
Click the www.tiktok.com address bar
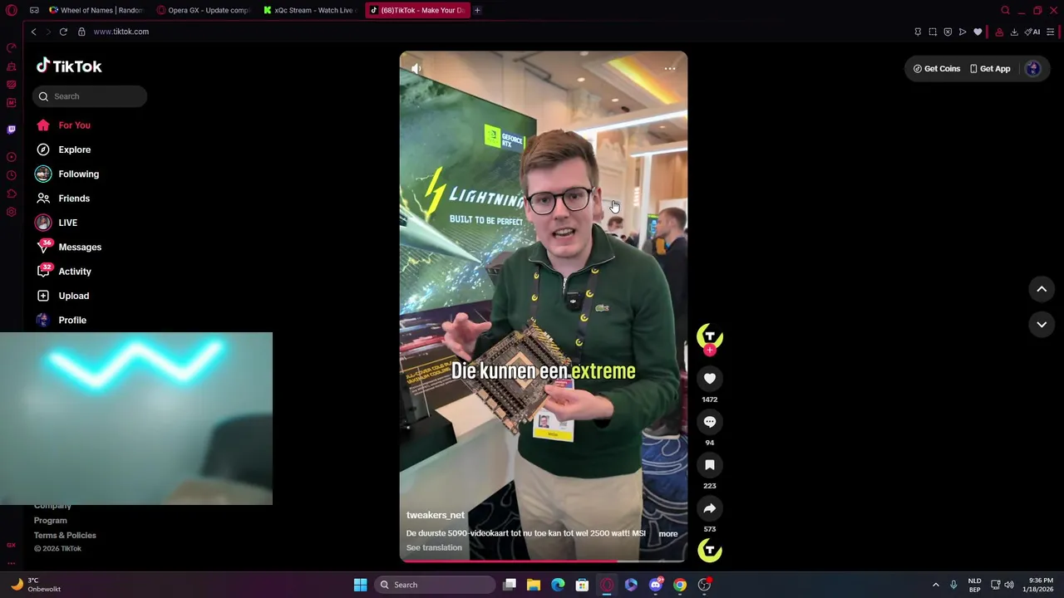coord(121,32)
